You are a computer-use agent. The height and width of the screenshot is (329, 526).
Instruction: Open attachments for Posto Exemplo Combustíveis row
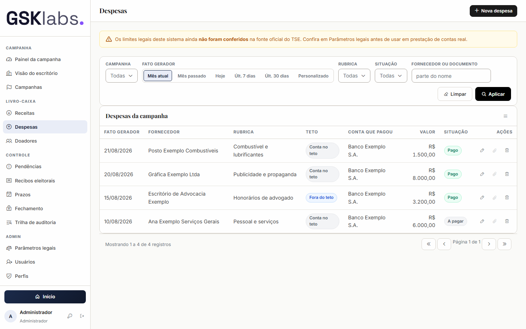pos(495,151)
